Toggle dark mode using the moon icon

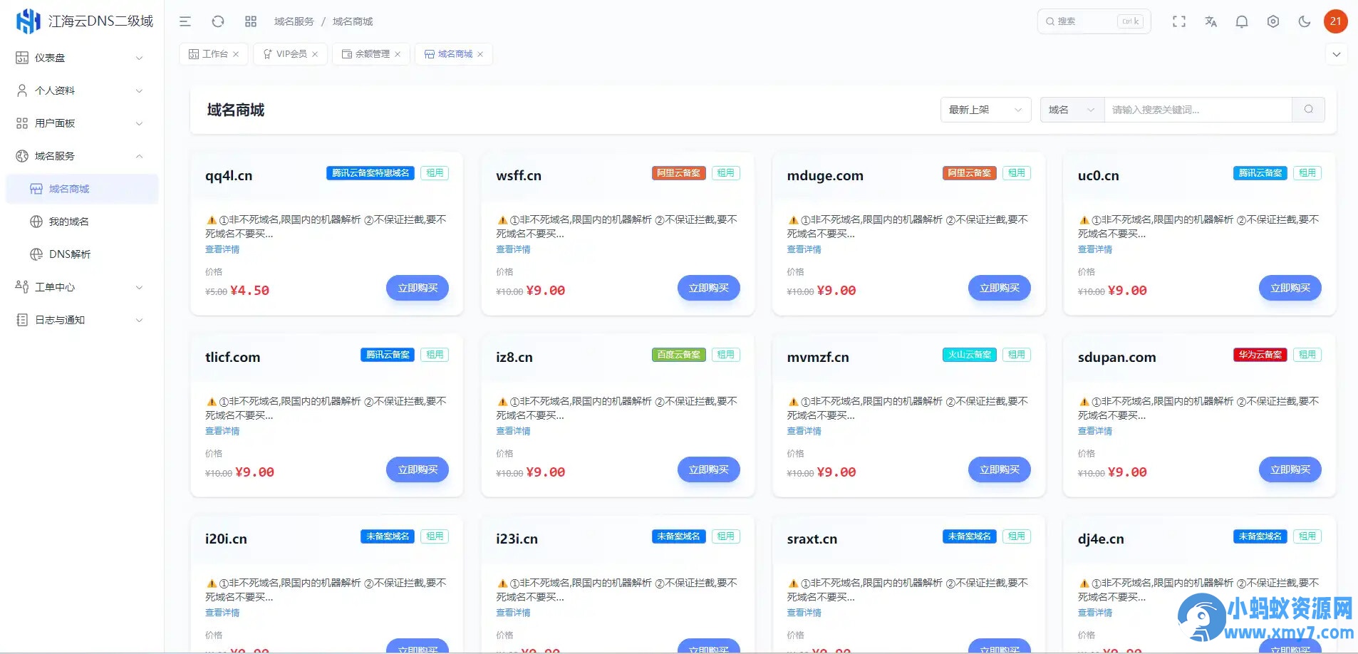coord(1305,21)
